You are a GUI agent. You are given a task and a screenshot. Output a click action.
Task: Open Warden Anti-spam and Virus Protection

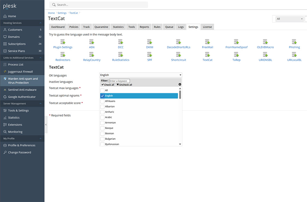pyautogui.click(x=22, y=81)
